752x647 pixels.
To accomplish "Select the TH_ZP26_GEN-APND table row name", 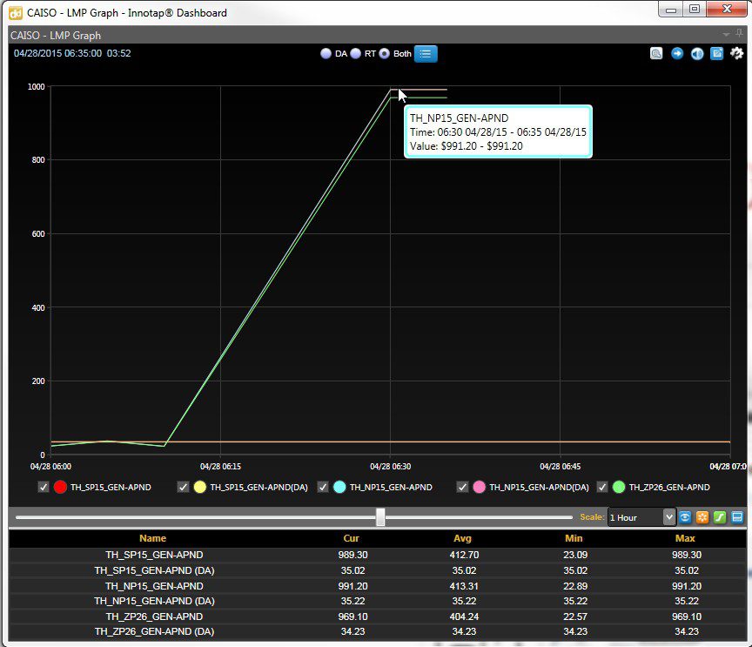I will tap(154, 617).
